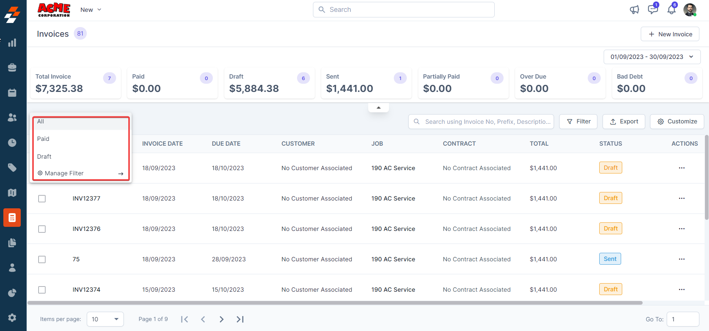Open the chat messages icon
The image size is (709, 331).
coord(652,10)
